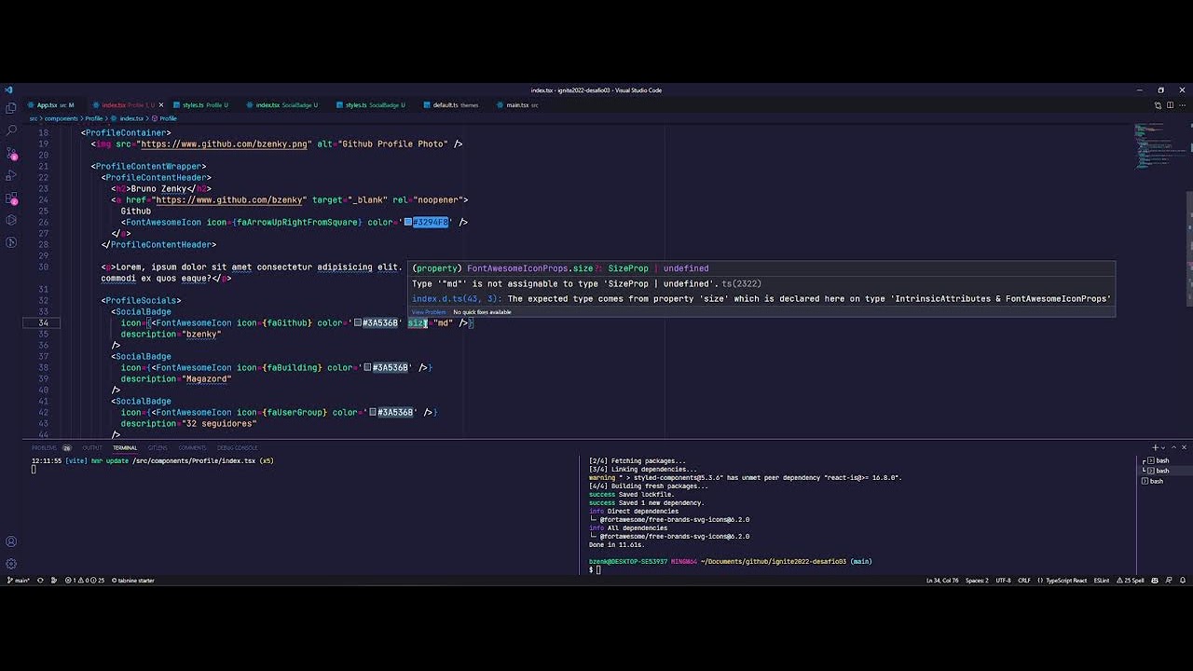This screenshot has height=671, width=1193.
Task: Click the #3A536B color swatch on line 34
Action: point(358,323)
